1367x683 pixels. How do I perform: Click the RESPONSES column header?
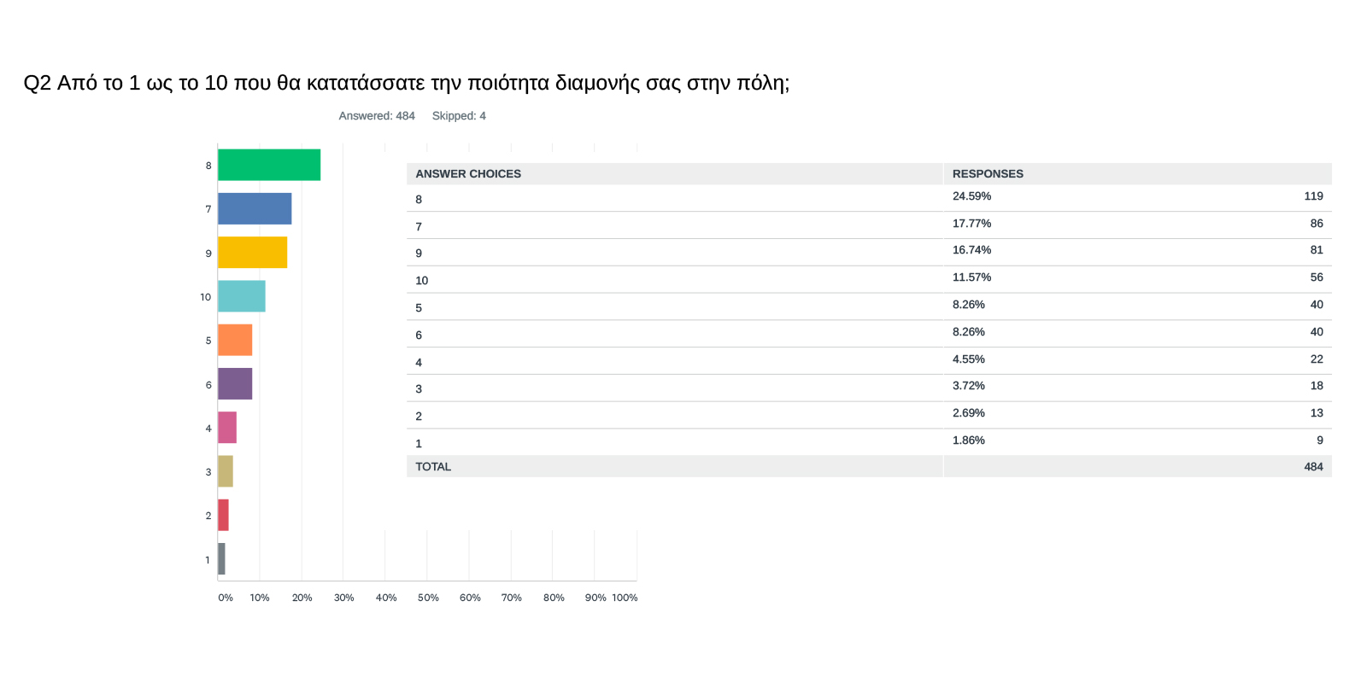[x=988, y=174]
